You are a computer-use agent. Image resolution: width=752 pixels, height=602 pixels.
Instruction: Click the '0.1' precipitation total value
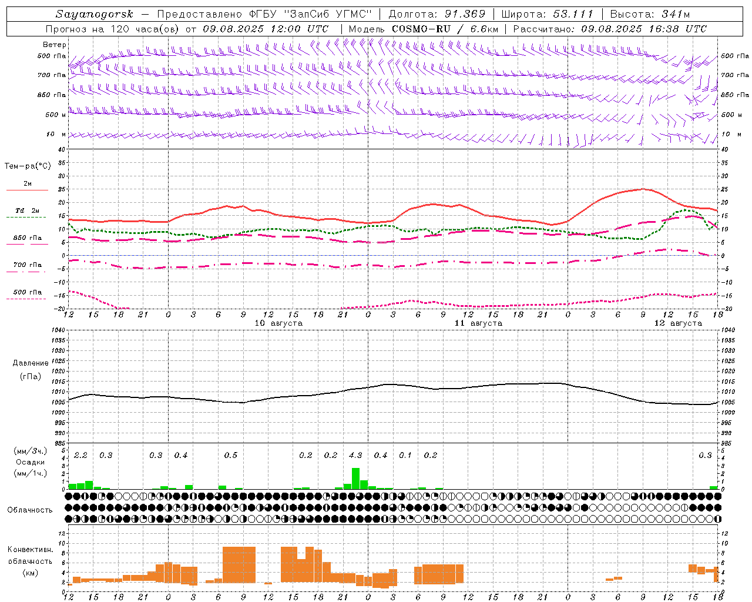point(405,455)
